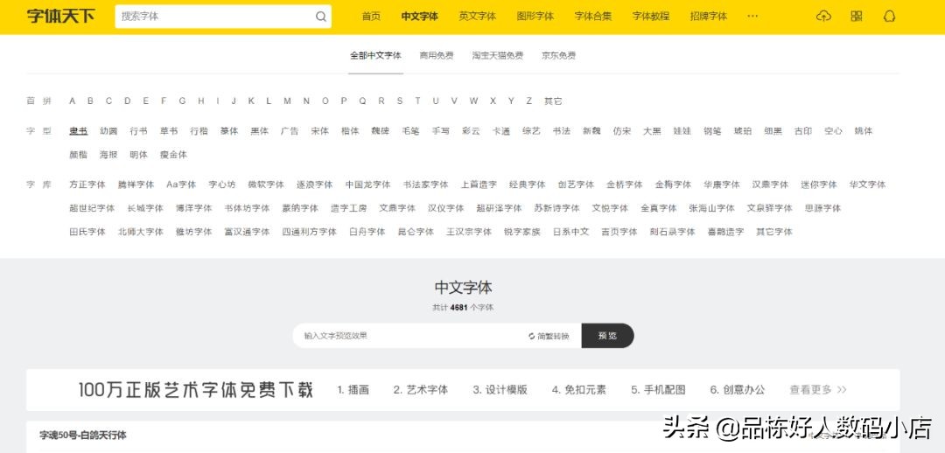The height and width of the screenshot is (453, 945).
Task: Choose the 田氏字体 foundry
Action: (87, 232)
